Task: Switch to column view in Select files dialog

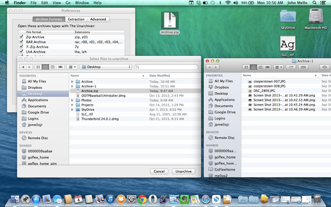Action: click(52, 67)
